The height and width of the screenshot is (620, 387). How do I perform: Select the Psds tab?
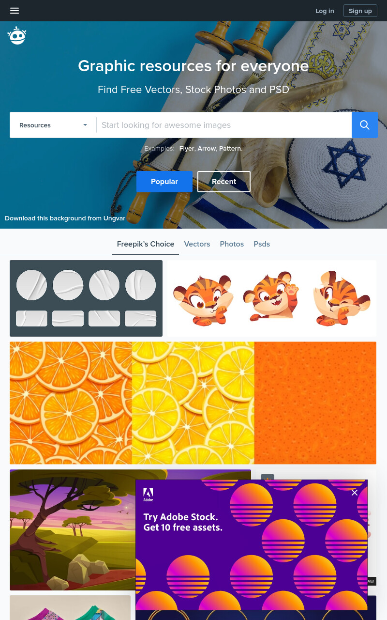point(262,244)
